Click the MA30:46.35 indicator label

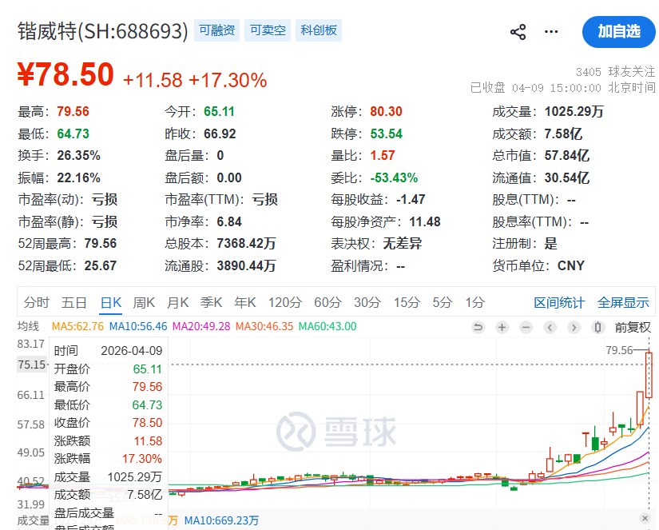(x=264, y=326)
